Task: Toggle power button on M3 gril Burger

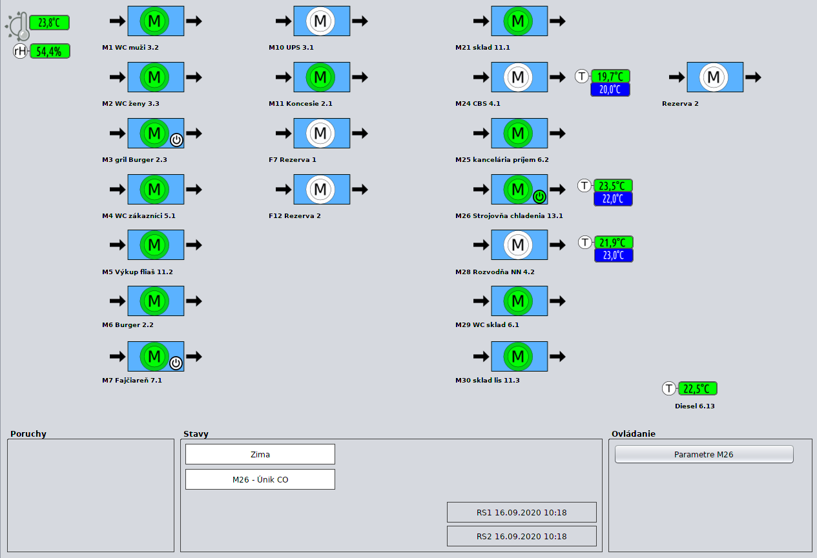Action: [176, 139]
